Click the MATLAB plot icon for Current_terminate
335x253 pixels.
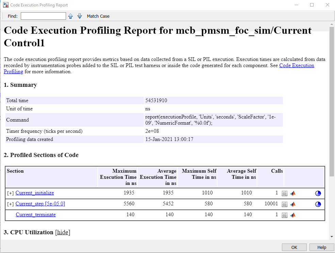coord(293,215)
